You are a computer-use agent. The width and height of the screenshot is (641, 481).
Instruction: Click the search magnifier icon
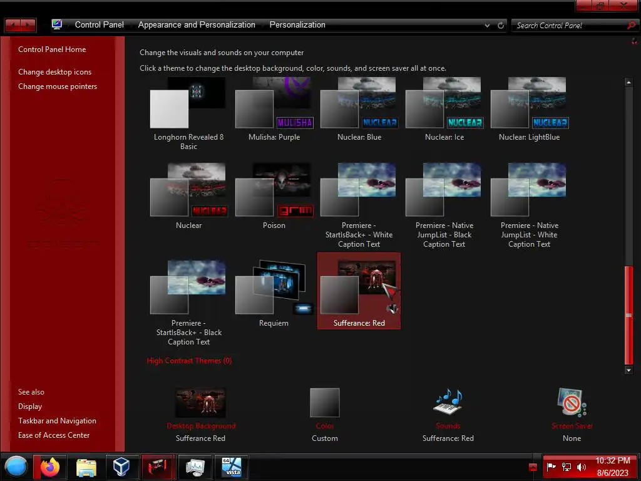631,25
